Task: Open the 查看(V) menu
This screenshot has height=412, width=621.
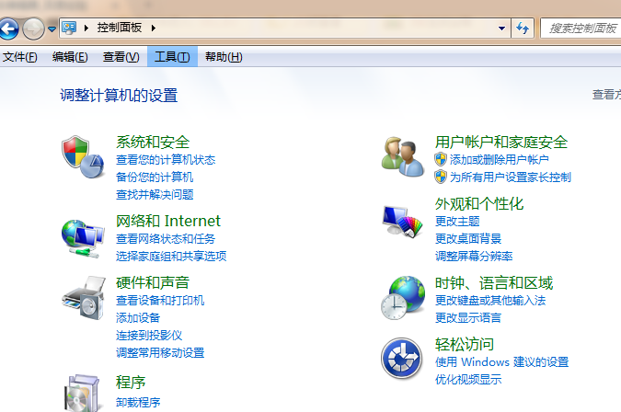Action: (x=121, y=57)
